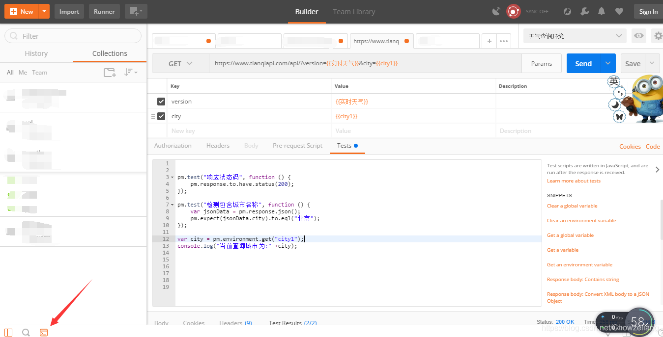Click the Import button

(69, 11)
